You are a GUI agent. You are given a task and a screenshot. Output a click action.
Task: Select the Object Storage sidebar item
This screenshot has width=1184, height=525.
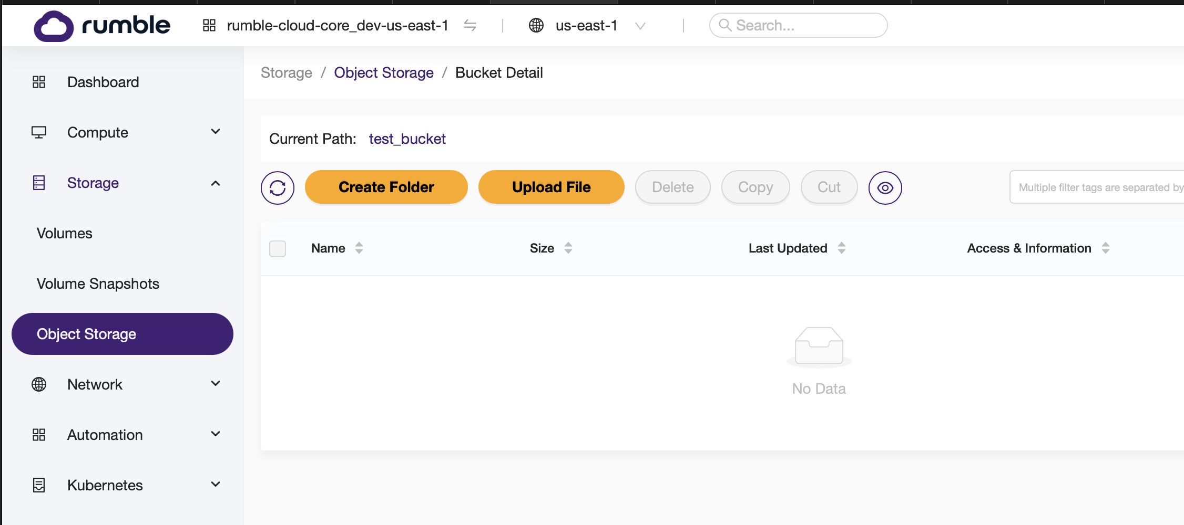123,334
